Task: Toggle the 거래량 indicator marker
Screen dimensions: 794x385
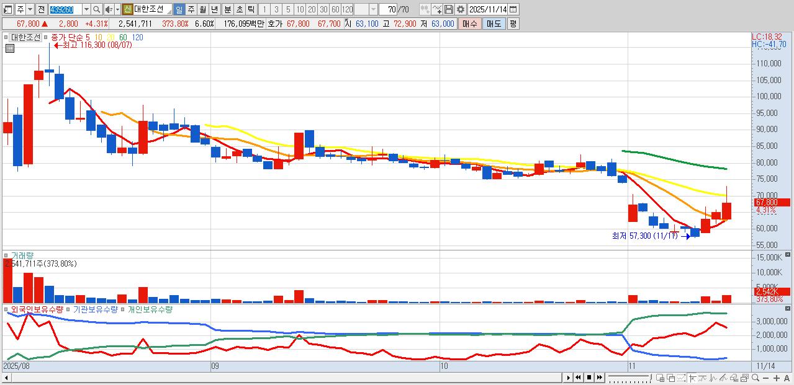Action: coord(7,255)
